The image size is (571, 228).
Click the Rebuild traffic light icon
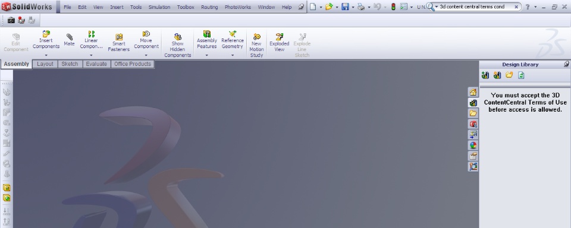(393, 7)
